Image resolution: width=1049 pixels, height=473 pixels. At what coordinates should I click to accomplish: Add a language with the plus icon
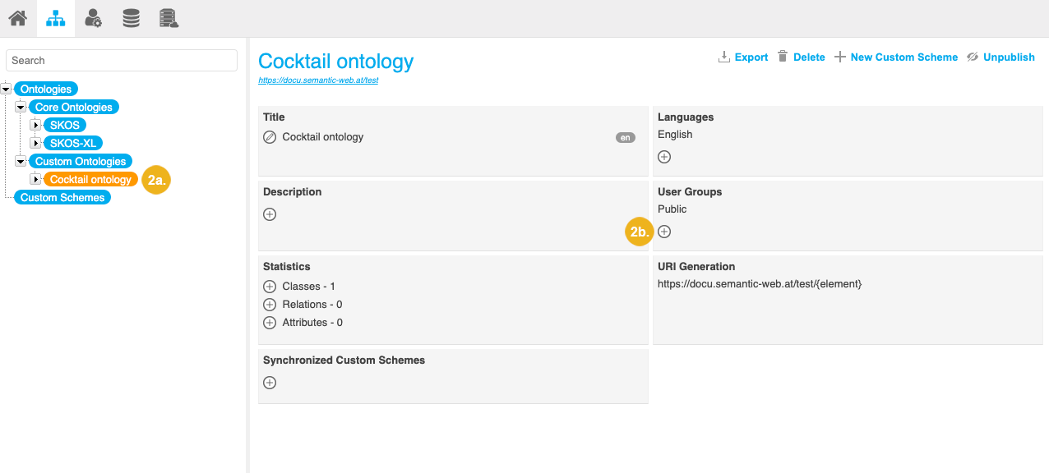664,157
